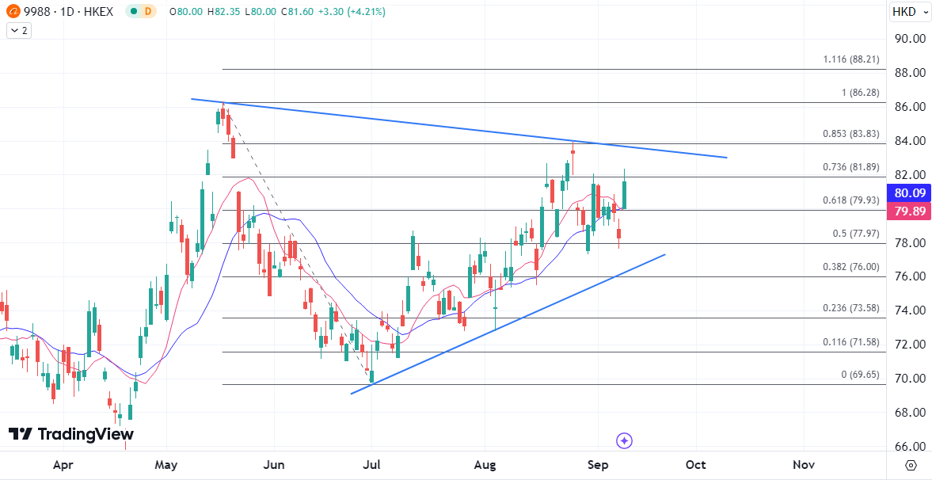Click the TradingView logo
This screenshot has height=480, width=932.
coord(71,434)
